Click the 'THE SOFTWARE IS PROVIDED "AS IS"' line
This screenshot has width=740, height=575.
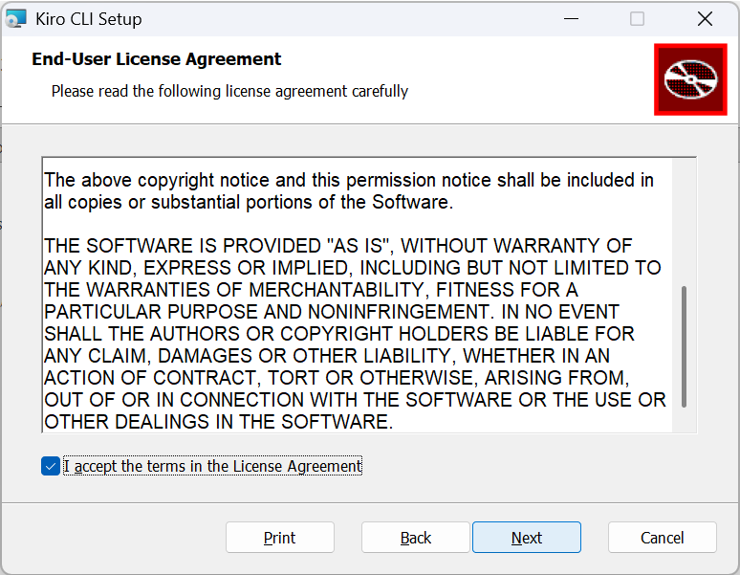tap(337, 246)
